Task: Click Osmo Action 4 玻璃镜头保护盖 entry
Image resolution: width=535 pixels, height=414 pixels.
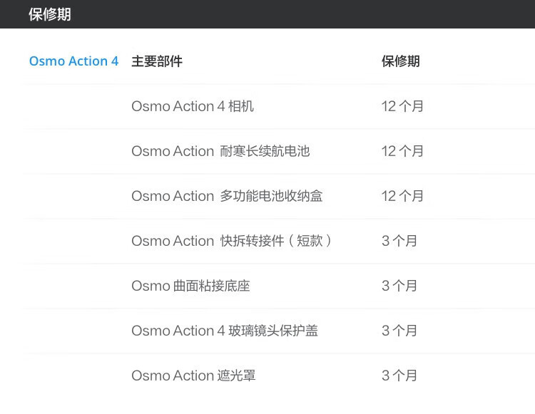Action: pyautogui.click(x=225, y=331)
